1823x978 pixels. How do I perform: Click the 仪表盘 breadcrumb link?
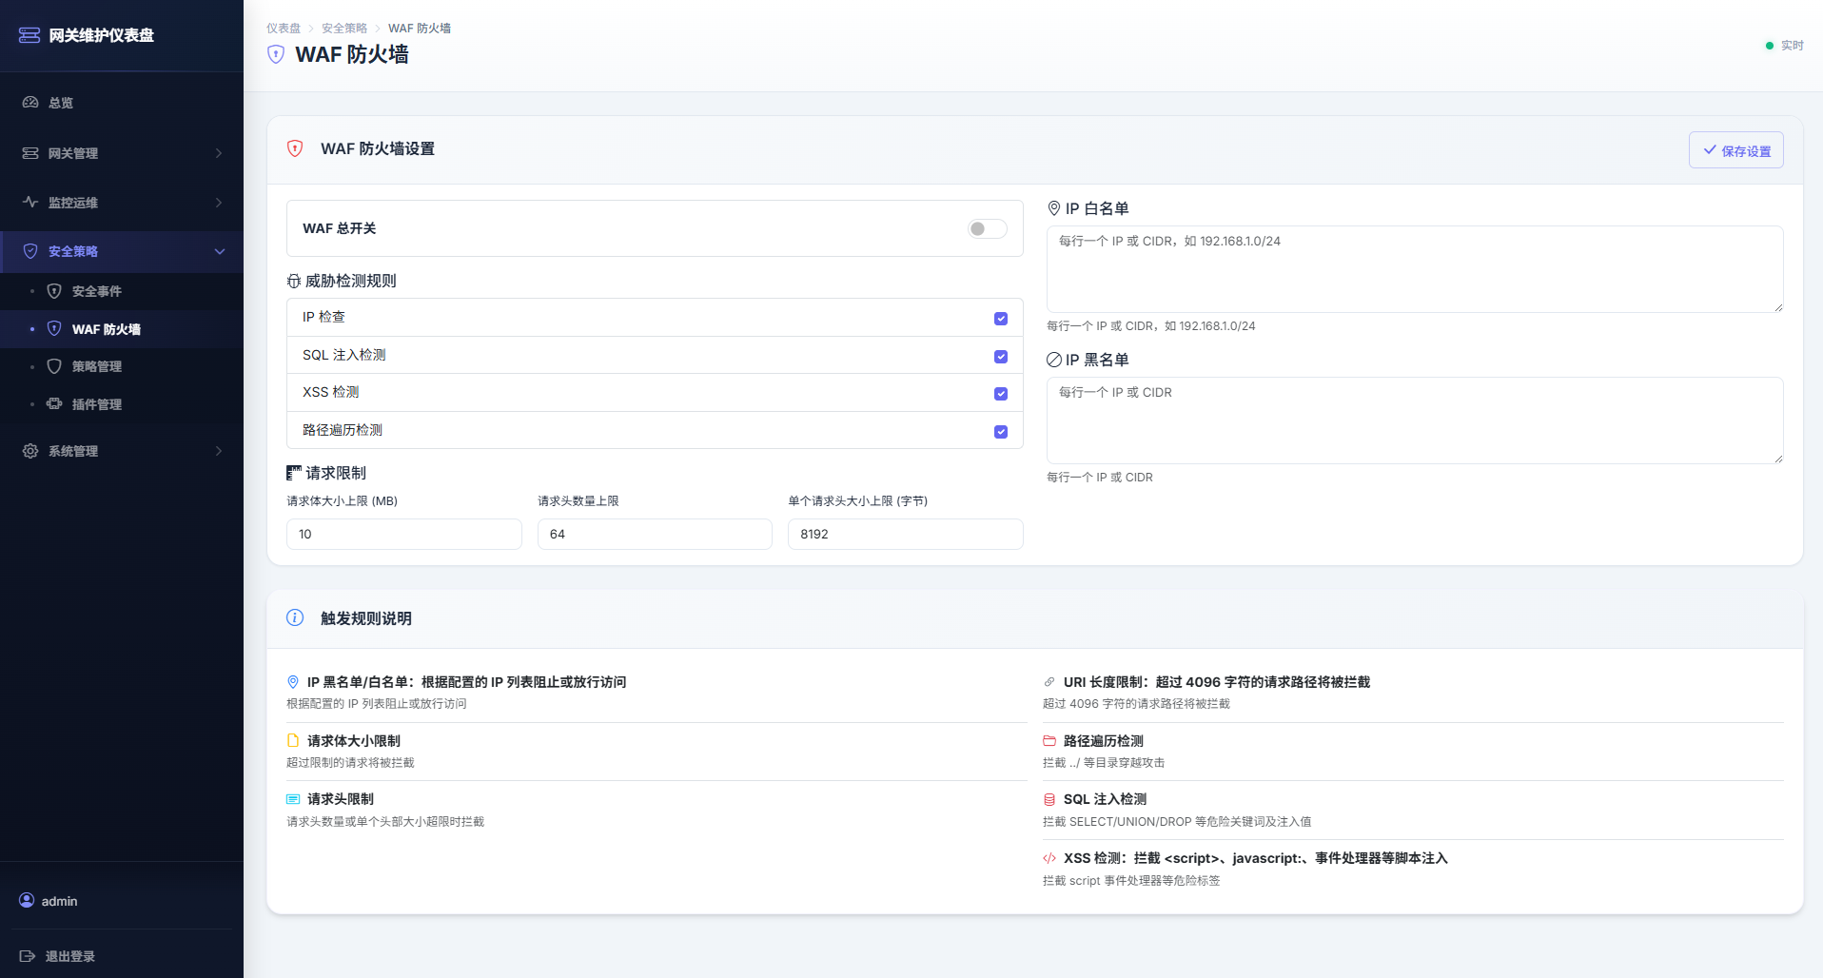[284, 29]
